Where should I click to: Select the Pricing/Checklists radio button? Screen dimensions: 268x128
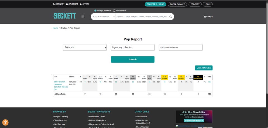point(95,11)
